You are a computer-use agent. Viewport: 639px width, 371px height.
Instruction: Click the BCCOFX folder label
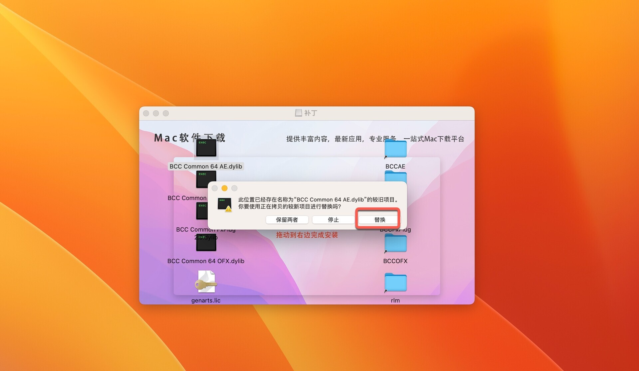[x=395, y=261]
